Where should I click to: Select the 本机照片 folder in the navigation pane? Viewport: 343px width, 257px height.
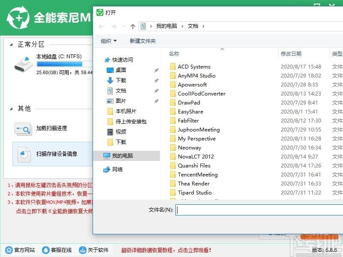pos(126,111)
